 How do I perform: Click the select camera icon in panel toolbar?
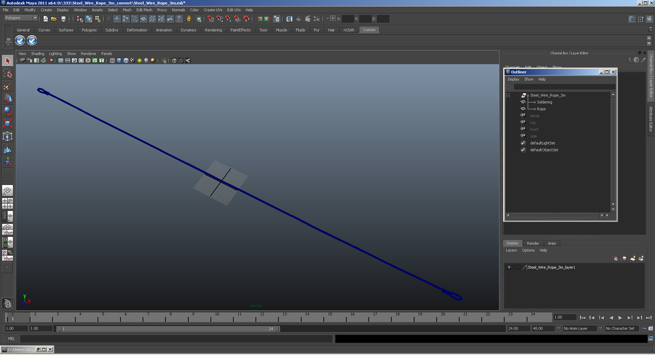(23, 60)
